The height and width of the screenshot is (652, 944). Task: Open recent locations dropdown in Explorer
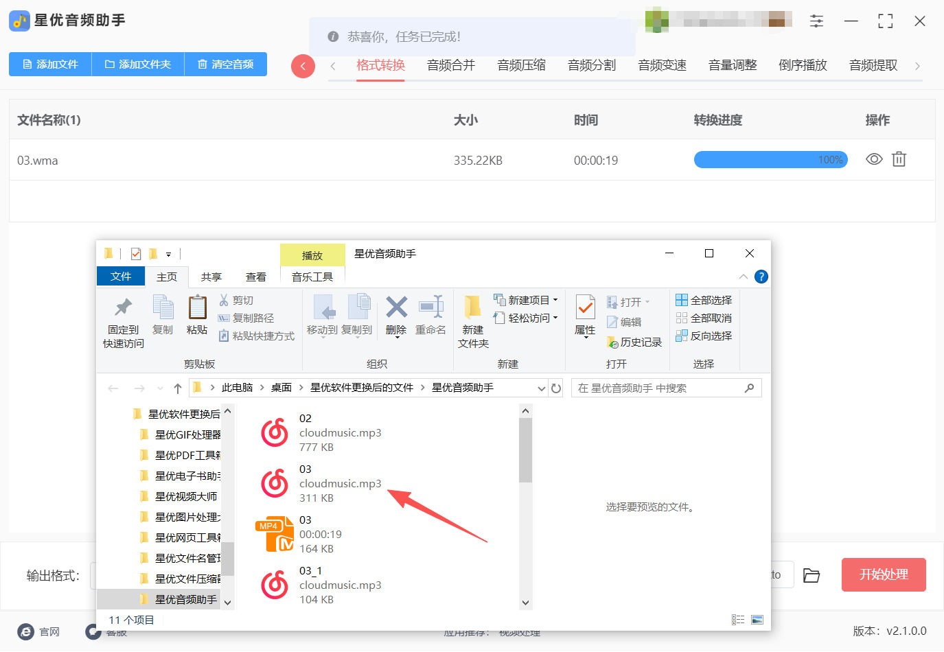(x=161, y=388)
